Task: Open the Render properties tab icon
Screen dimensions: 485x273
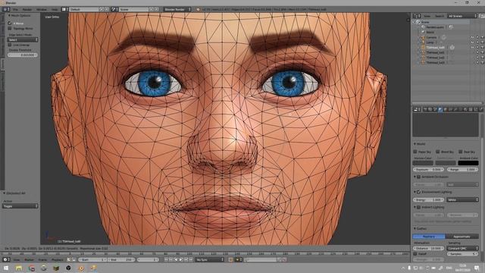Action: click(x=425, y=109)
